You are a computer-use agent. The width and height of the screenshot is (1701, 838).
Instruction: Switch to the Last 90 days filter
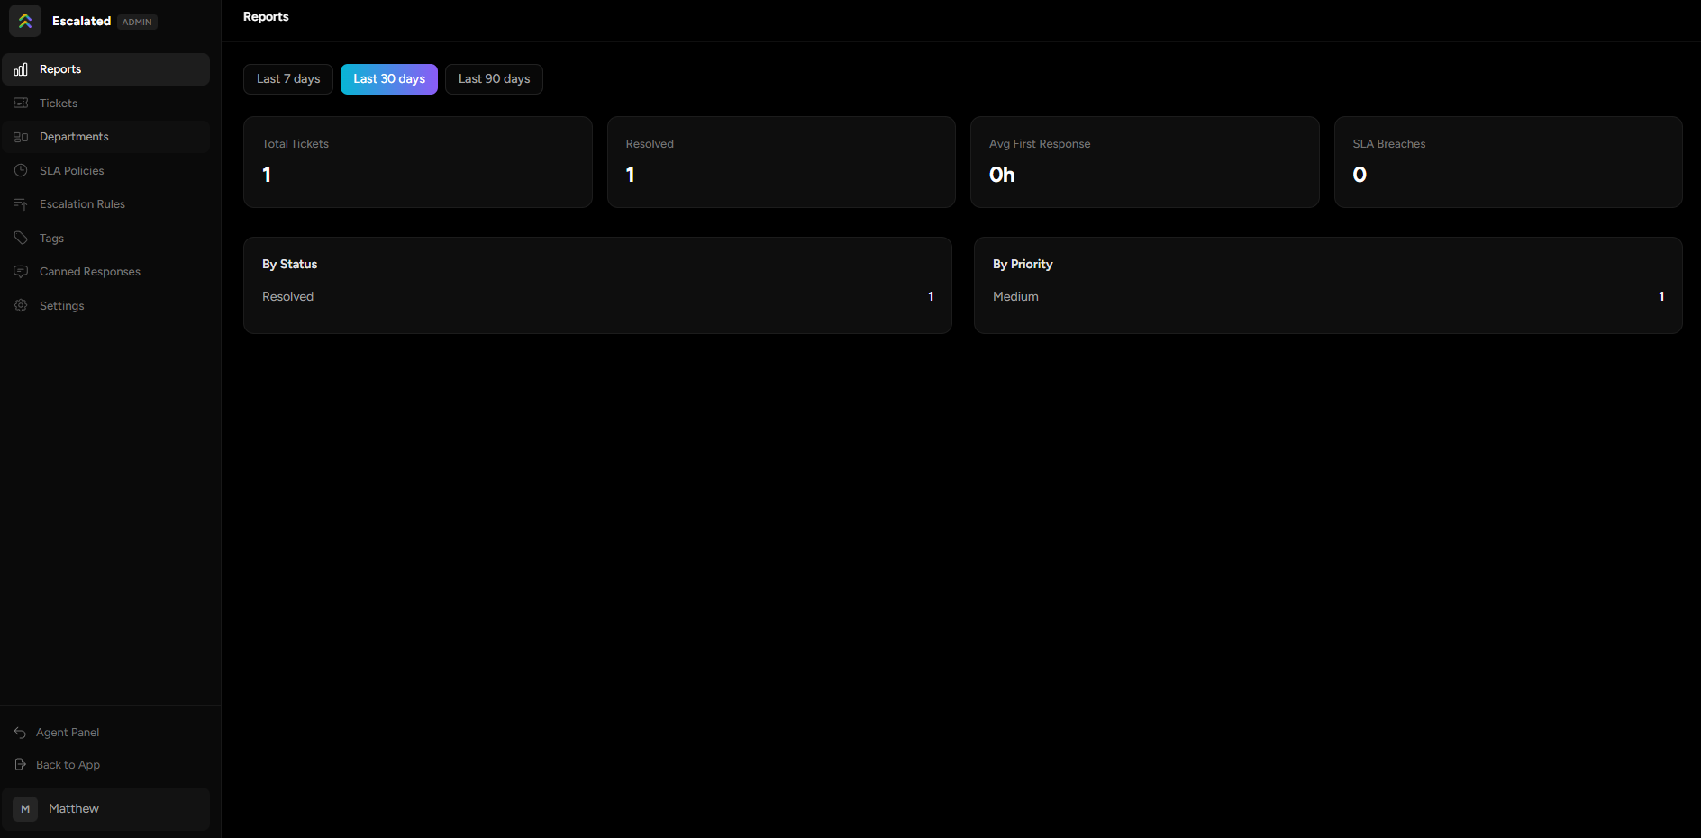493,78
